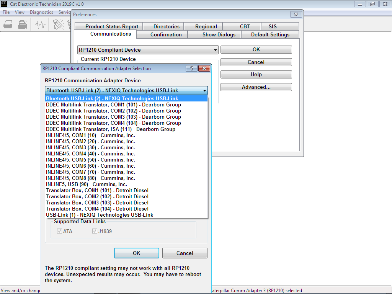The width and height of the screenshot is (392, 294).
Task: Click the Help button in Preferences
Action: pyautogui.click(x=256, y=74)
